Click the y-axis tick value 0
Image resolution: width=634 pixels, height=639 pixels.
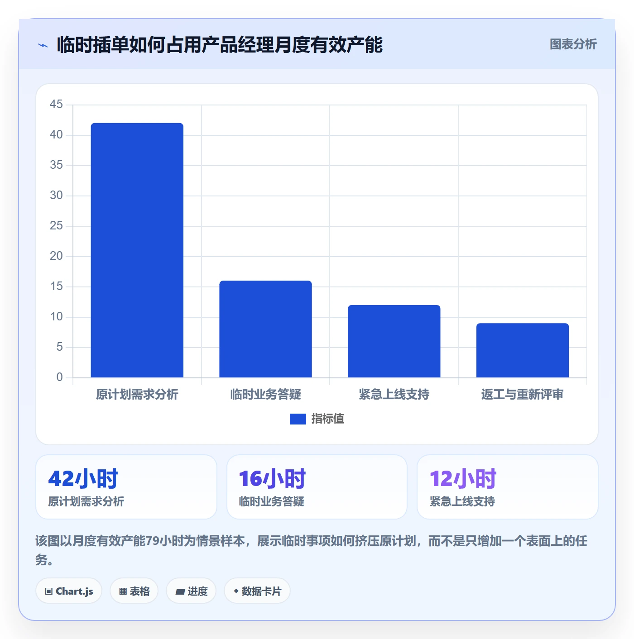pos(60,377)
